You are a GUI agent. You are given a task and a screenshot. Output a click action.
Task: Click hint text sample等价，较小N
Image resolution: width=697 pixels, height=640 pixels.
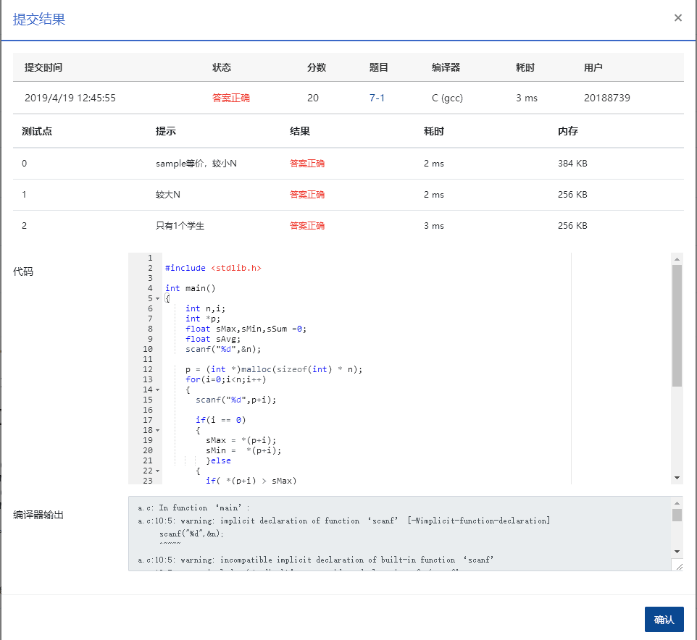point(196,164)
